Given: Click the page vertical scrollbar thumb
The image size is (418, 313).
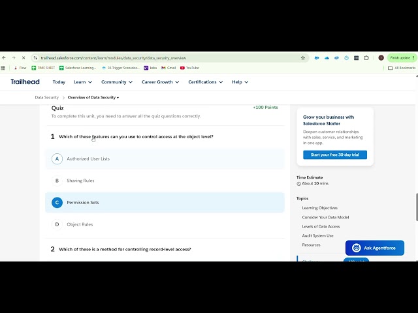Looking at the screenshot, I should pos(417,207).
